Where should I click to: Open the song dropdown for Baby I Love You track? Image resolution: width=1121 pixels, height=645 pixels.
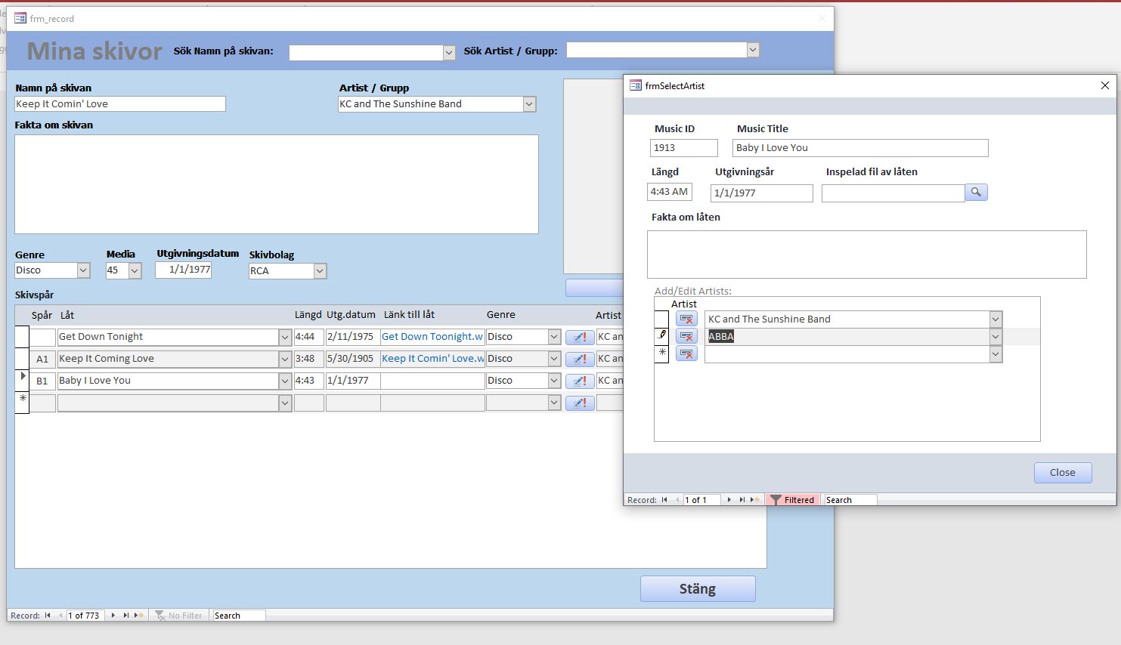click(x=285, y=381)
